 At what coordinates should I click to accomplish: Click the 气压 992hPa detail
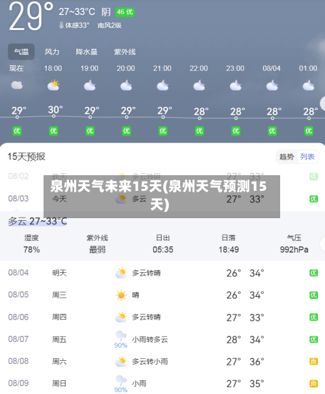(x=294, y=244)
